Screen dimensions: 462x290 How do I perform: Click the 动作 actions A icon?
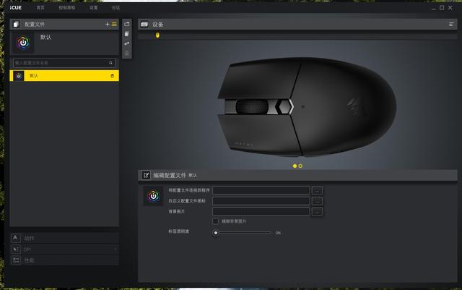click(x=16, y=238)
